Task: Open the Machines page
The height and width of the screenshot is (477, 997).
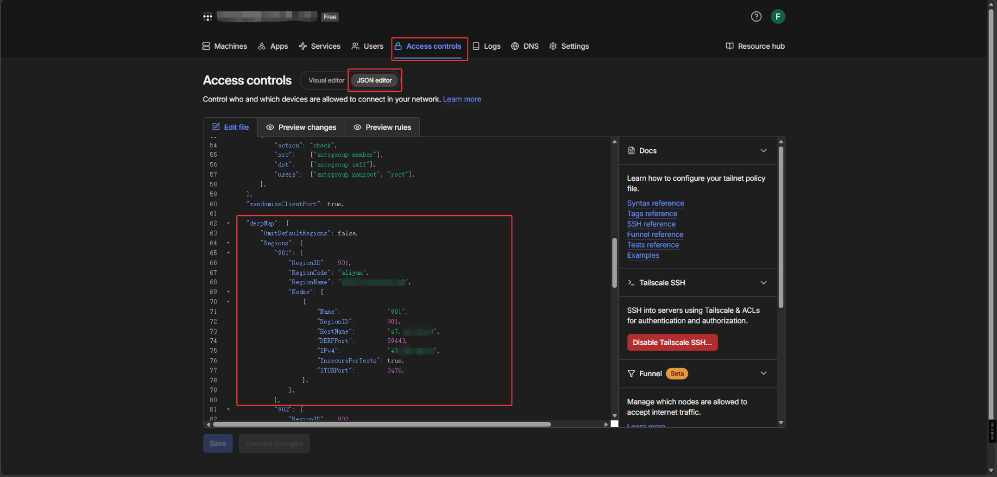Action: pos(225,46)
